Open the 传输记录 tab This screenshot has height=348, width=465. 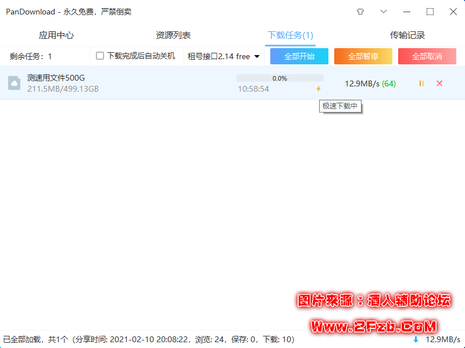pos(407,35)
